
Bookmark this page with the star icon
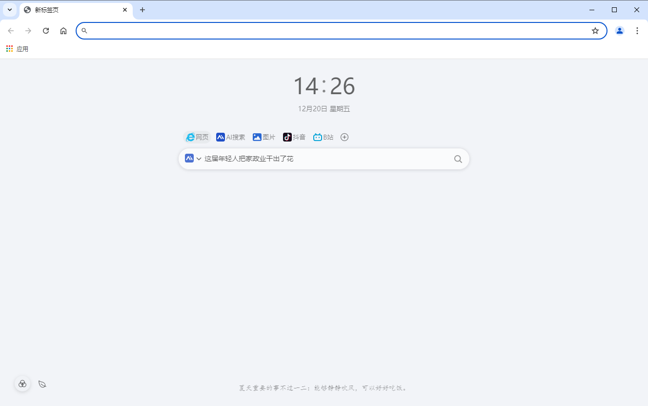(595, 31)
